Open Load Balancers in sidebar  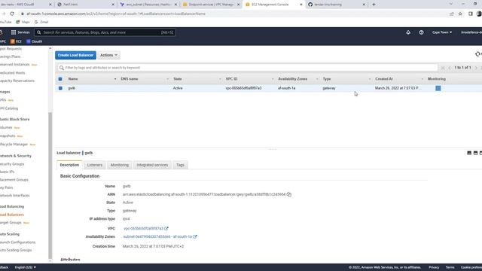click(x=12, y=215)
